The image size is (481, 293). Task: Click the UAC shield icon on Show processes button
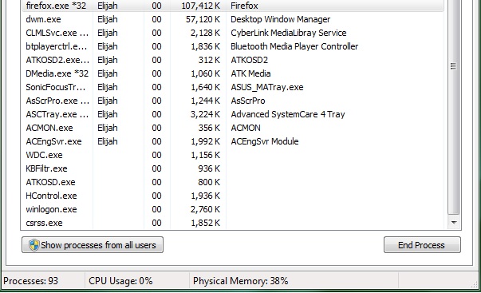[x=34, y=245]
